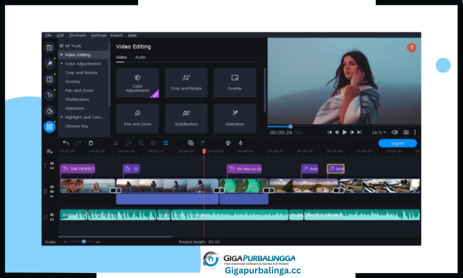The height and width of the screenshot is (278, 463).
Task: Open the Animation tile
Action: [x=235, y=119]
